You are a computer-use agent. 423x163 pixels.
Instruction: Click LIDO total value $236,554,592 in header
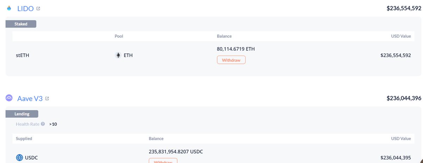pos(404,8)
